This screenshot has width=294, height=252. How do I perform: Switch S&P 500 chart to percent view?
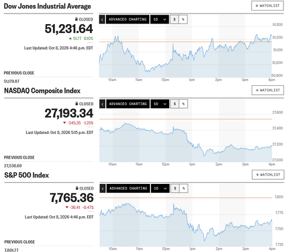click(x=183, y=189)
